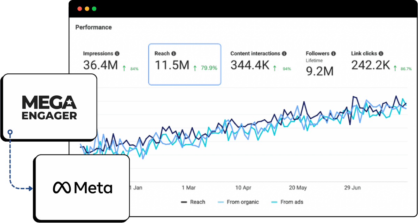Click the 84% change percentage
The height and width of the screenshot is (223, 418).
(x=134, y=69)
